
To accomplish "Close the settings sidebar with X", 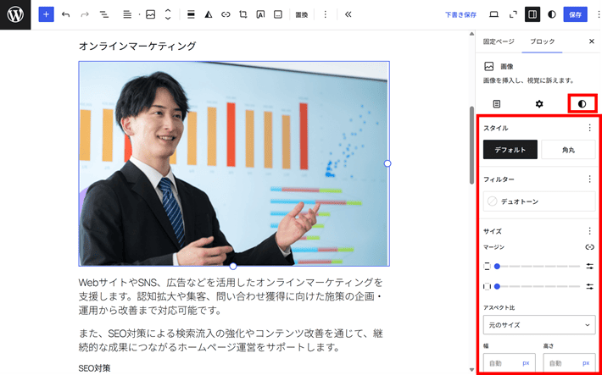I will (592, 41).
